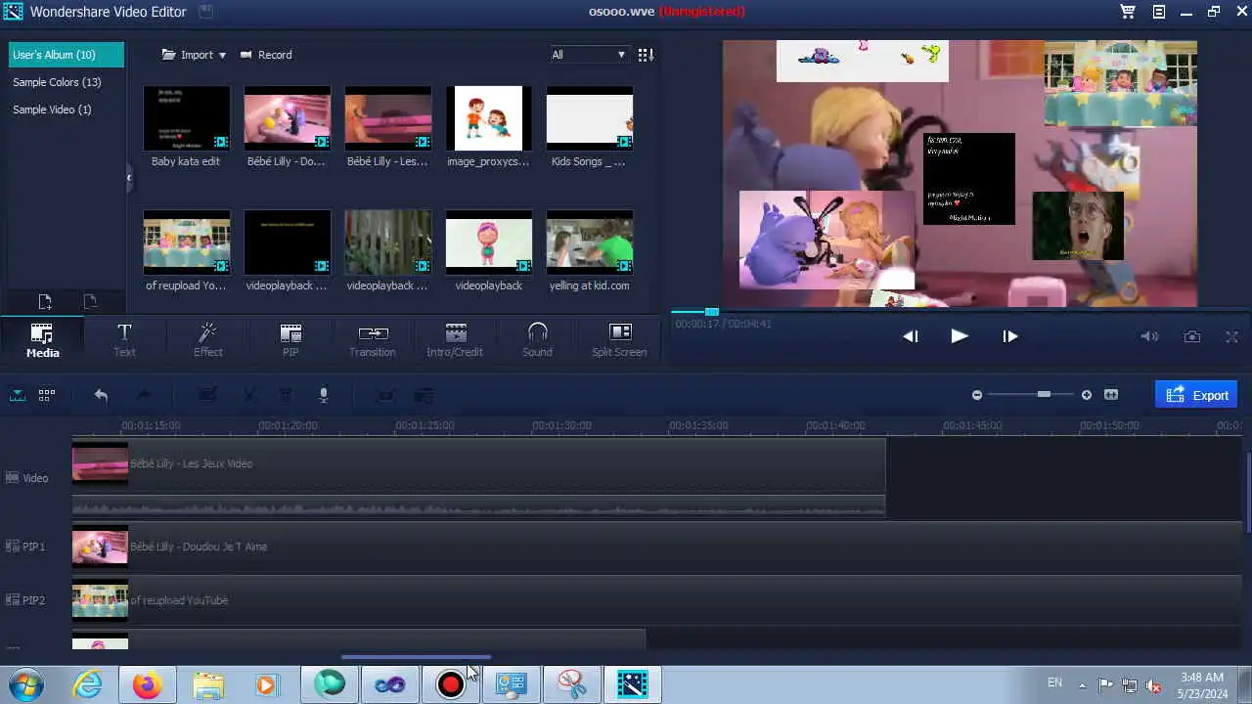This screenshot has width=1252, height=704.
Task: Select the Kids Songs clip thumbnail
Action: [589, 118]
